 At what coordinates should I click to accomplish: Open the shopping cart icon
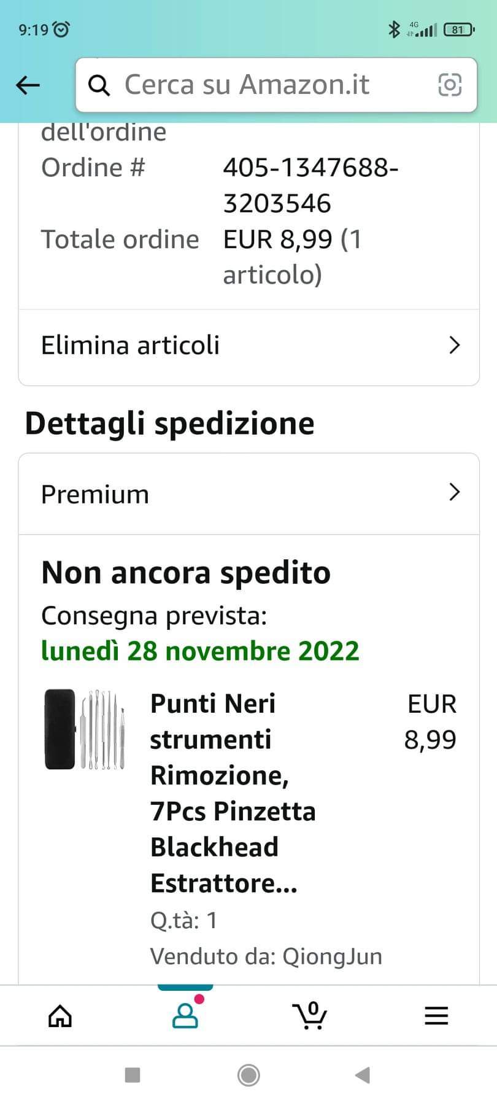point(310,1016)
